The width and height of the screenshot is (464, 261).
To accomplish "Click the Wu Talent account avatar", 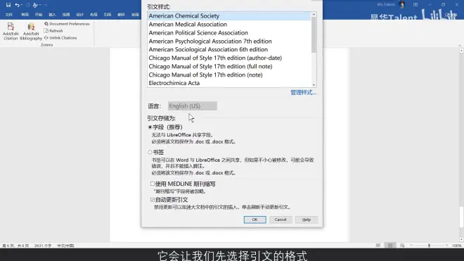I will point(402,4).
